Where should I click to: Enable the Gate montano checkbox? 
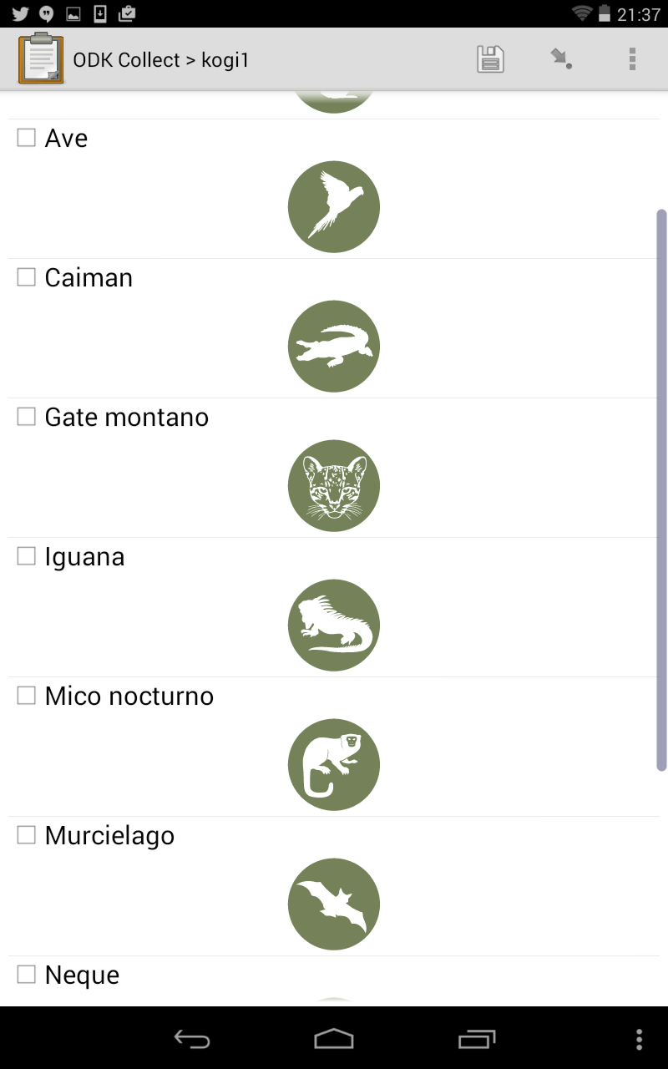[x=27, y=417]
